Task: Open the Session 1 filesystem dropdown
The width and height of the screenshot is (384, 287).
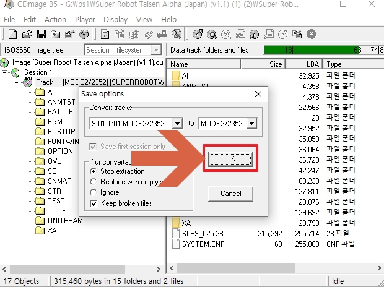Action: (x=155, y=50)
